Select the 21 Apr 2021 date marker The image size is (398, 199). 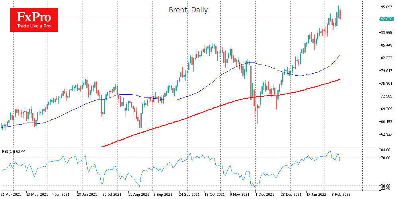(12, 195)
